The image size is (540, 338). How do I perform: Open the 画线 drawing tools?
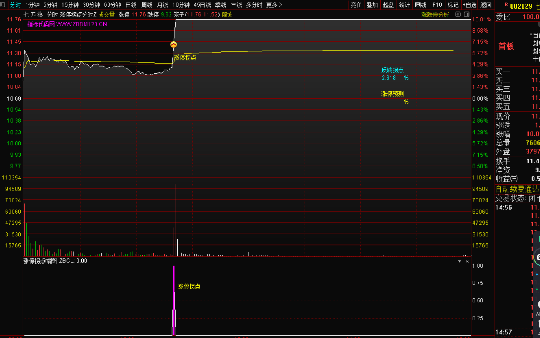(x=421, y=5)
